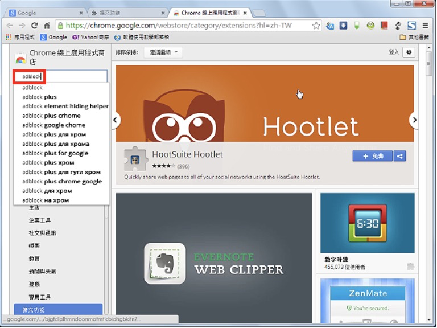This screenshot has width=437, height=328.
Task: Click the search box containing adblock
Action: (60, 76)
